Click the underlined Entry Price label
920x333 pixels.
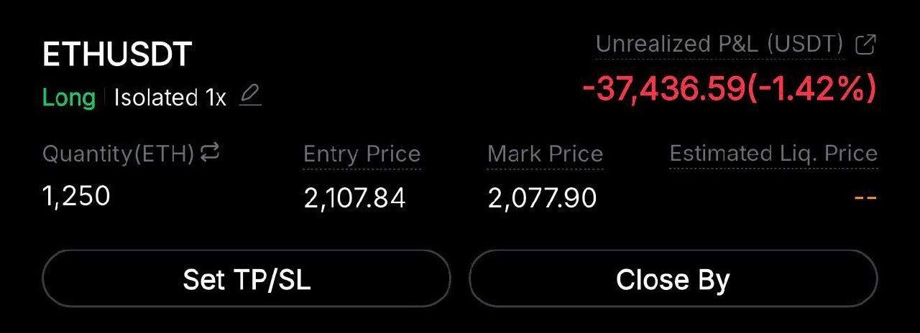(362, 154)
